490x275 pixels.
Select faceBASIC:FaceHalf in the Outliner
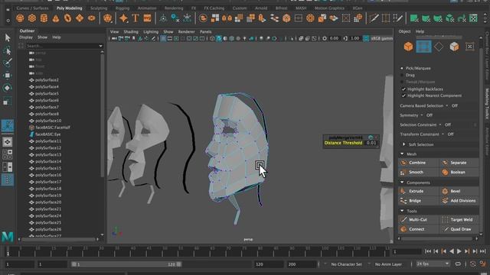(x=53, y=128)
